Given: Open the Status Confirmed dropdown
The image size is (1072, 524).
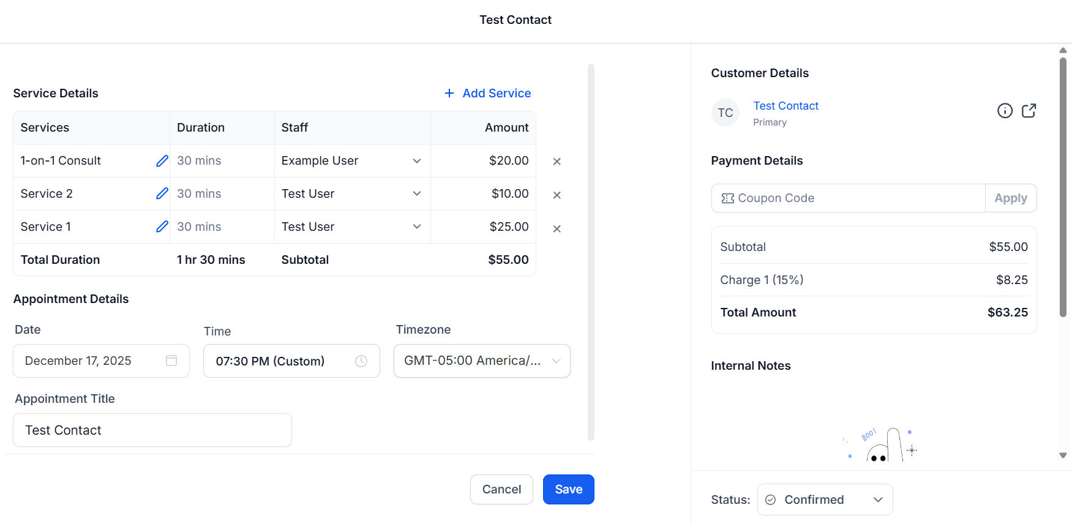Looking at the screenshot, I should click(825, 500).
